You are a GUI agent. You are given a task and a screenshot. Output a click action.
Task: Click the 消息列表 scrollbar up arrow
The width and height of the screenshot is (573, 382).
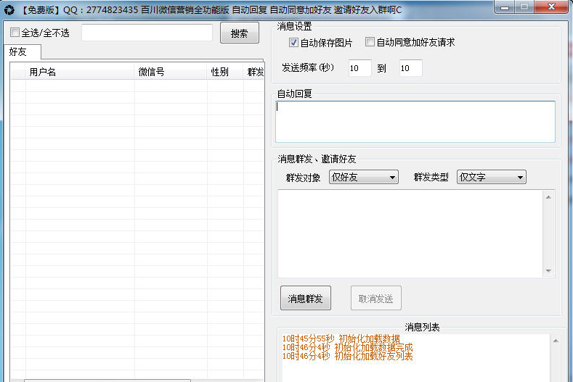coord(556,341)
